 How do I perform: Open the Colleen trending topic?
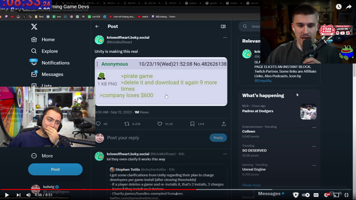(249, 131)
